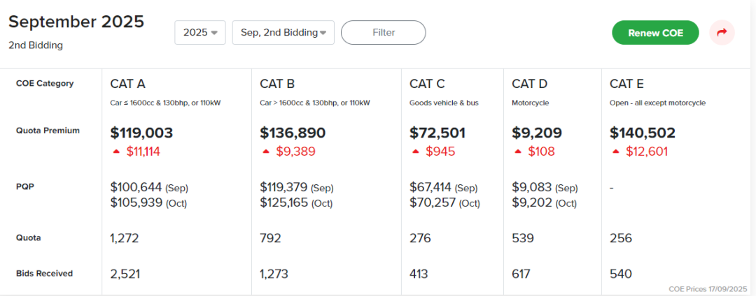The width and height of the screenshot is (756, 296).
Task: Click the CAT E quota premium $140,502
Action: tap(643, 133)
